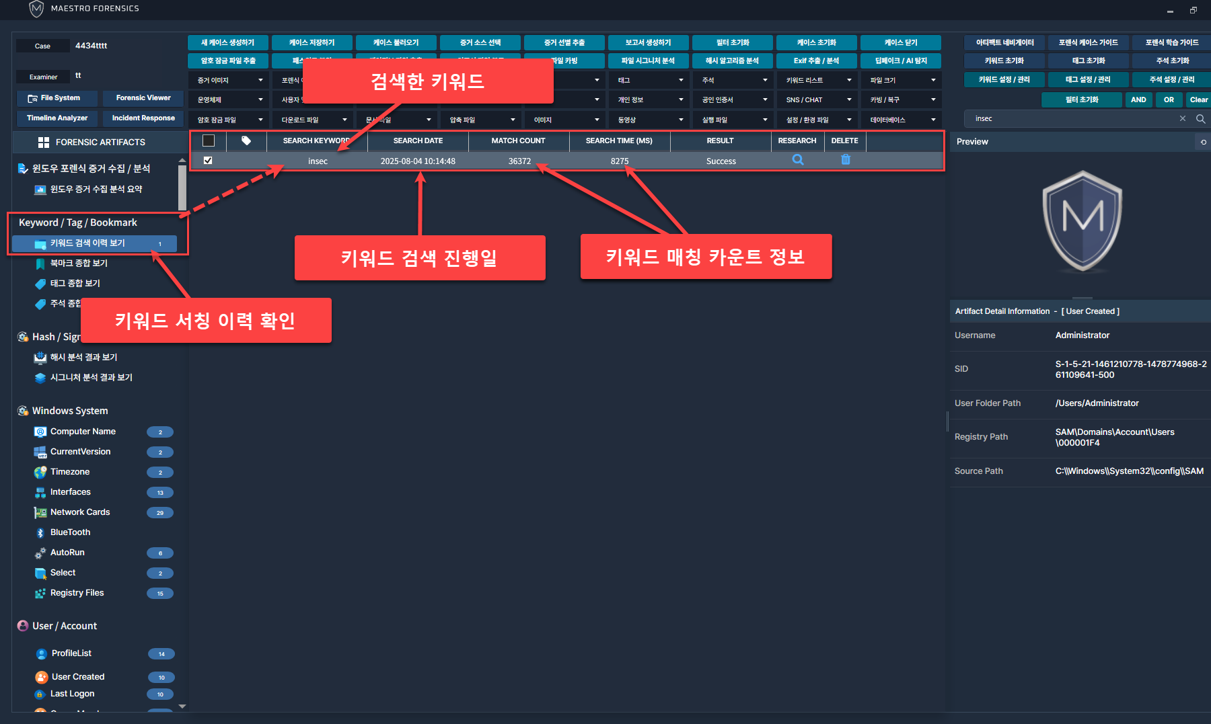Toggle the select-all header checkbox
The width and height of the screenshot is (1211, 724).
[209, 140]
